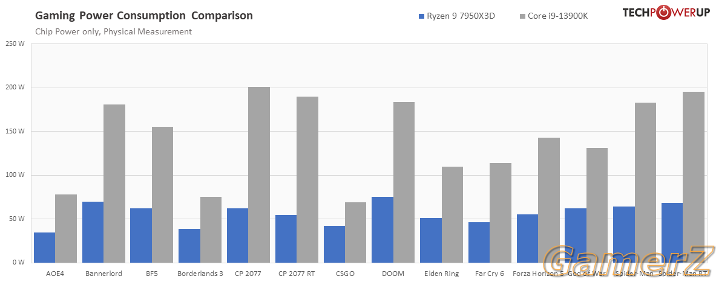716x282 pixels.
Task: Select the blue Ryzen bar for Bannerlord
Action: tap(93, 232)
